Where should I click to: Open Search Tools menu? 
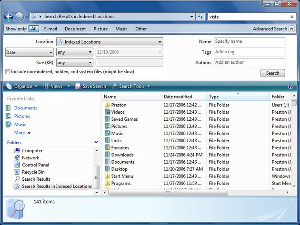tap(131, 87)
